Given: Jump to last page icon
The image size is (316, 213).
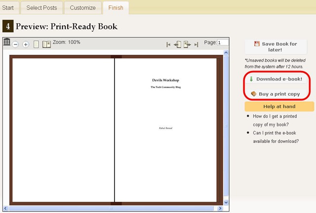Looking at the screenshot, I should [x=197, y=44].
